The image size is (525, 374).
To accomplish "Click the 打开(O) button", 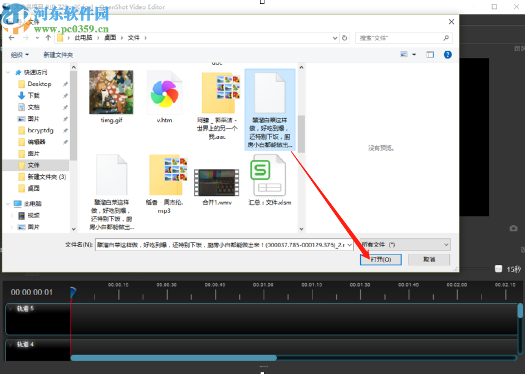I will click(381, 259).
